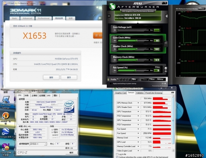
Task: Click the Core Clock slider handle
Action: click(137, 41)
